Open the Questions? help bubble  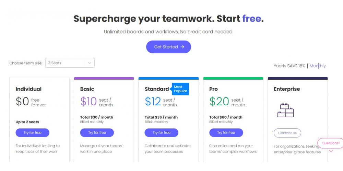[331, 143]
